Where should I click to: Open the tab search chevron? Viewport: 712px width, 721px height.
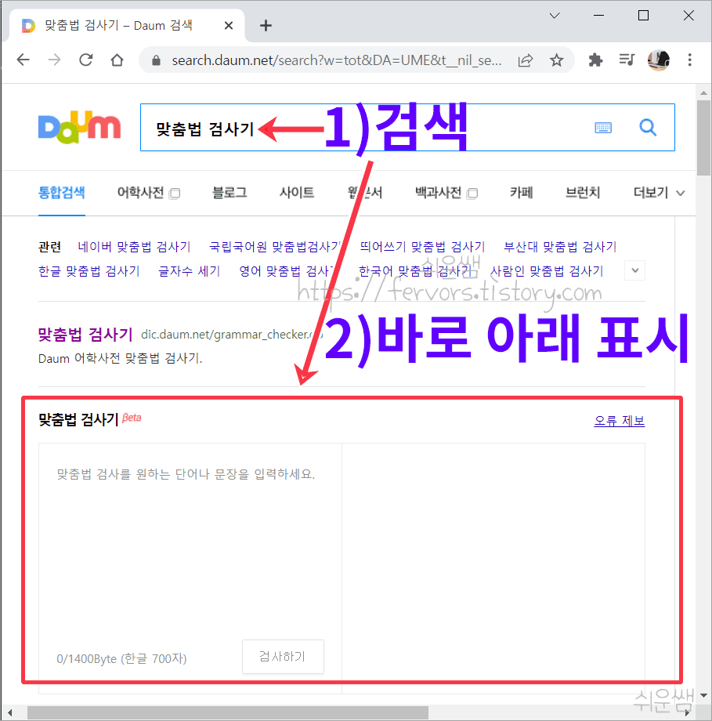click(555, 16)
